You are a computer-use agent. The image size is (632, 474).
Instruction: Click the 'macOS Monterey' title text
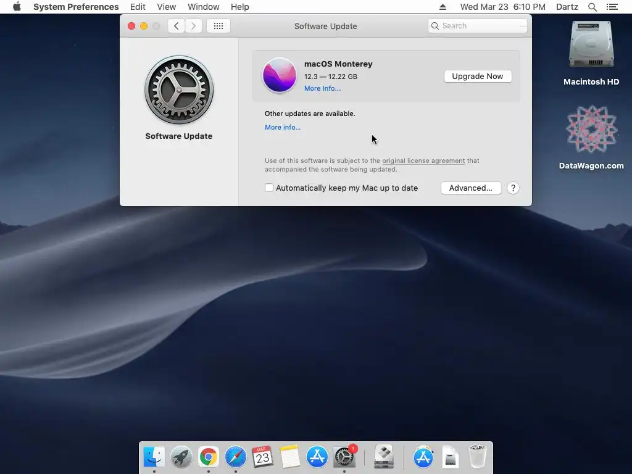[338, 64]
